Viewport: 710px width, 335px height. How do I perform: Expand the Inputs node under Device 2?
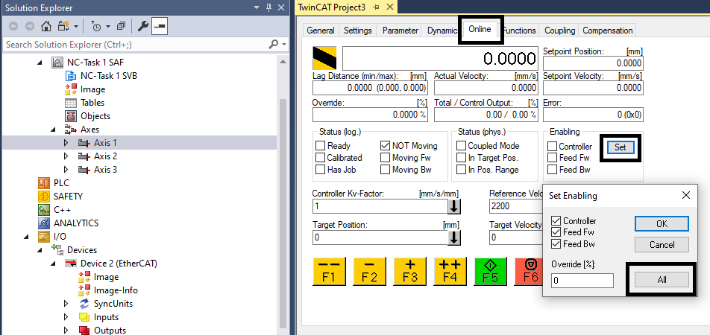pos(66,317)
